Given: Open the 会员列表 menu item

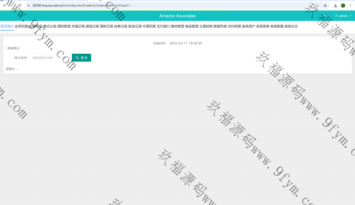Looking at the screenshot, I should click(21, 26).
